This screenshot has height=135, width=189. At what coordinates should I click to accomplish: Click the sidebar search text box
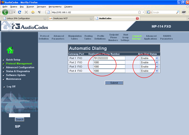click(20, 115)
